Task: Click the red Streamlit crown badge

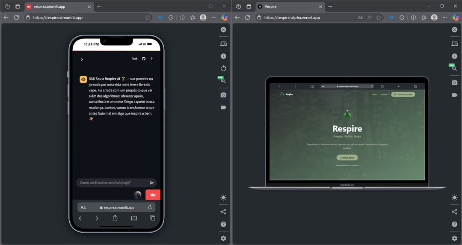Action: [153, 195]
